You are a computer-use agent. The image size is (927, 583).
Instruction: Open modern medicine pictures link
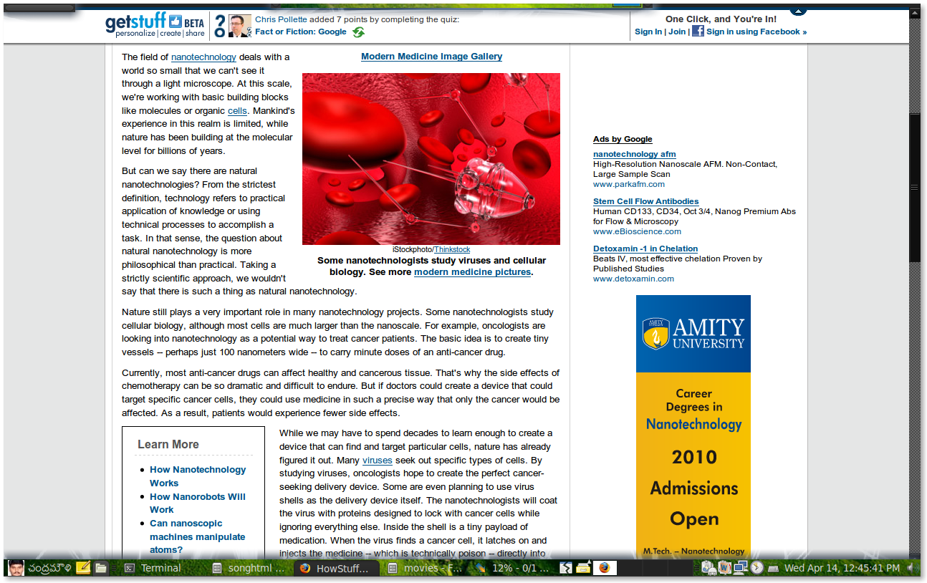[x=472, y=272]
